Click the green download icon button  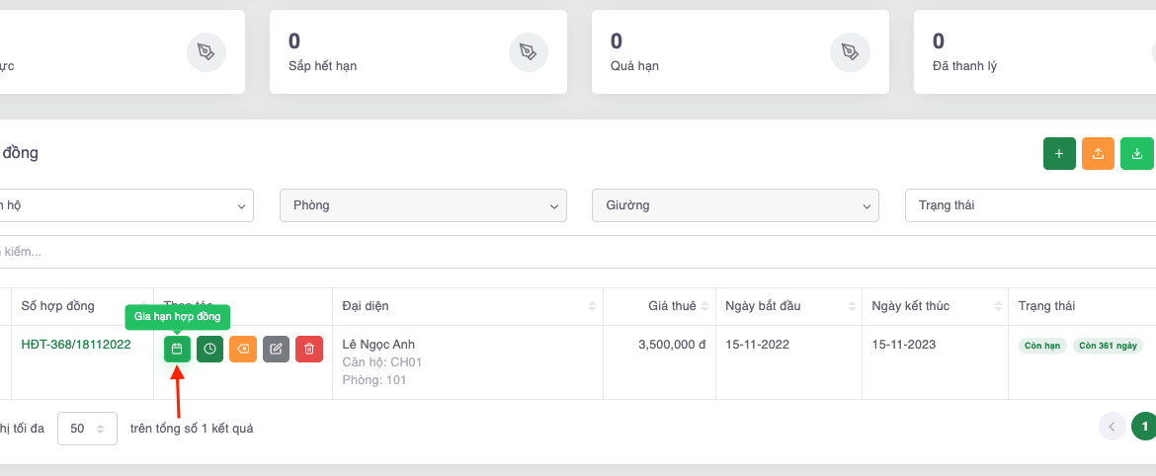(1137, 154)
